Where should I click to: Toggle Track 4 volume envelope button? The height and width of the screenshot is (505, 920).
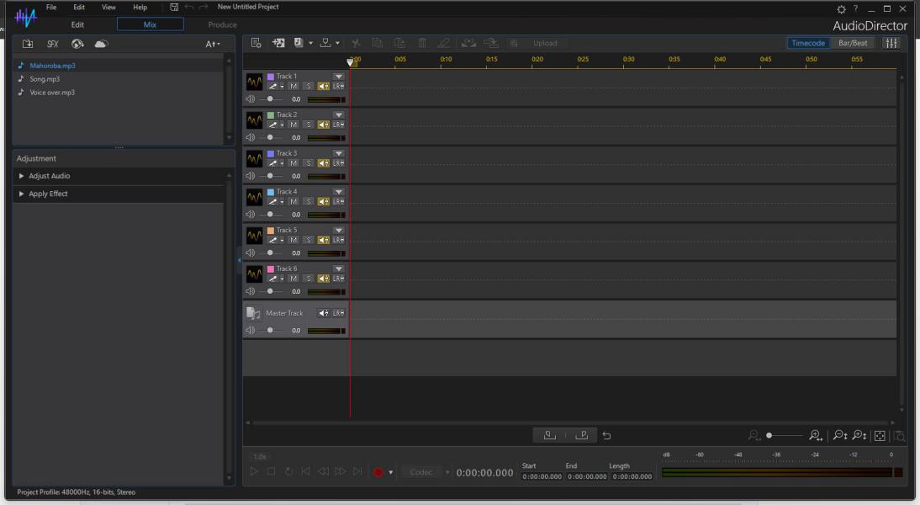pos(323,201)
